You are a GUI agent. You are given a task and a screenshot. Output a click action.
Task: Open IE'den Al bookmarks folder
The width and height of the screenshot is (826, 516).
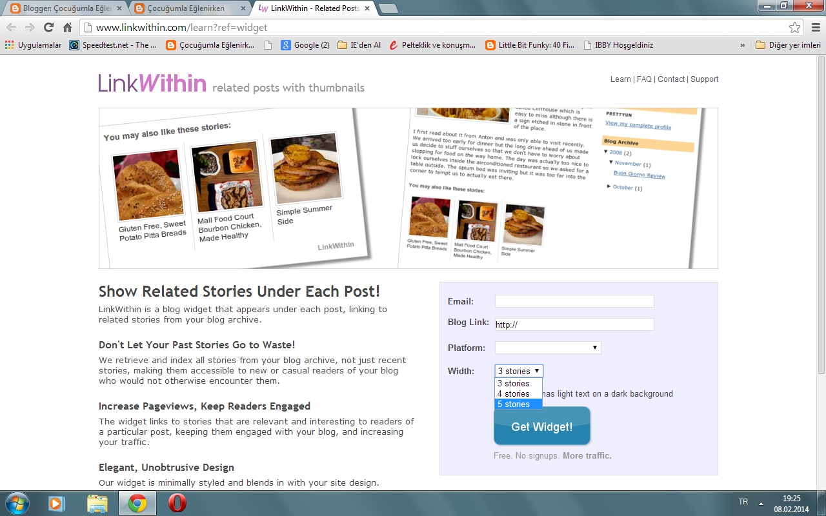(359, 45)
